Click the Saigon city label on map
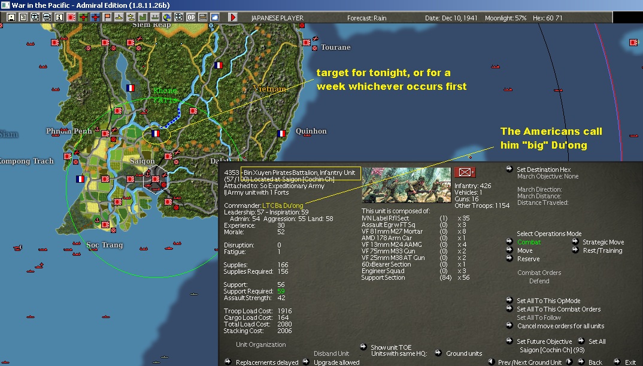The image size is (643, 366). point(142,161)
